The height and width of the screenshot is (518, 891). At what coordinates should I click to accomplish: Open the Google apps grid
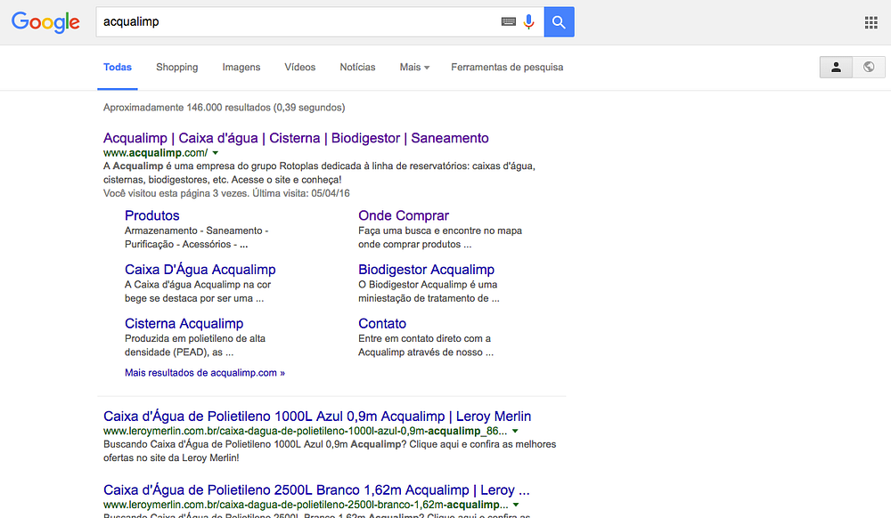871,22
